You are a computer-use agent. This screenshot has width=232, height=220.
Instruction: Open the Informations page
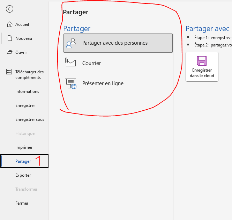tap(27, 91)
